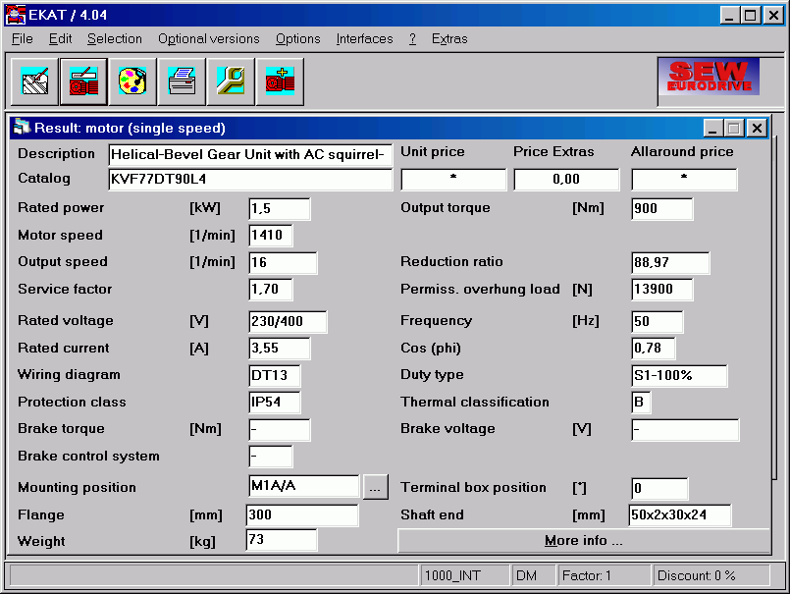Open the Selection menu
This screenshot has width=790, height=594.
[115, 39]
